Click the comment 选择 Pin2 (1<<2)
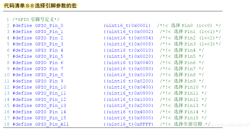The height and width of the screenshot is (130, 252). click(x=194, y=38)
